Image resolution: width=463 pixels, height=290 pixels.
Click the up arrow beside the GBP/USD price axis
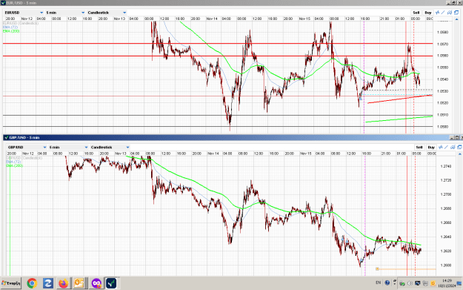point(459,154)
